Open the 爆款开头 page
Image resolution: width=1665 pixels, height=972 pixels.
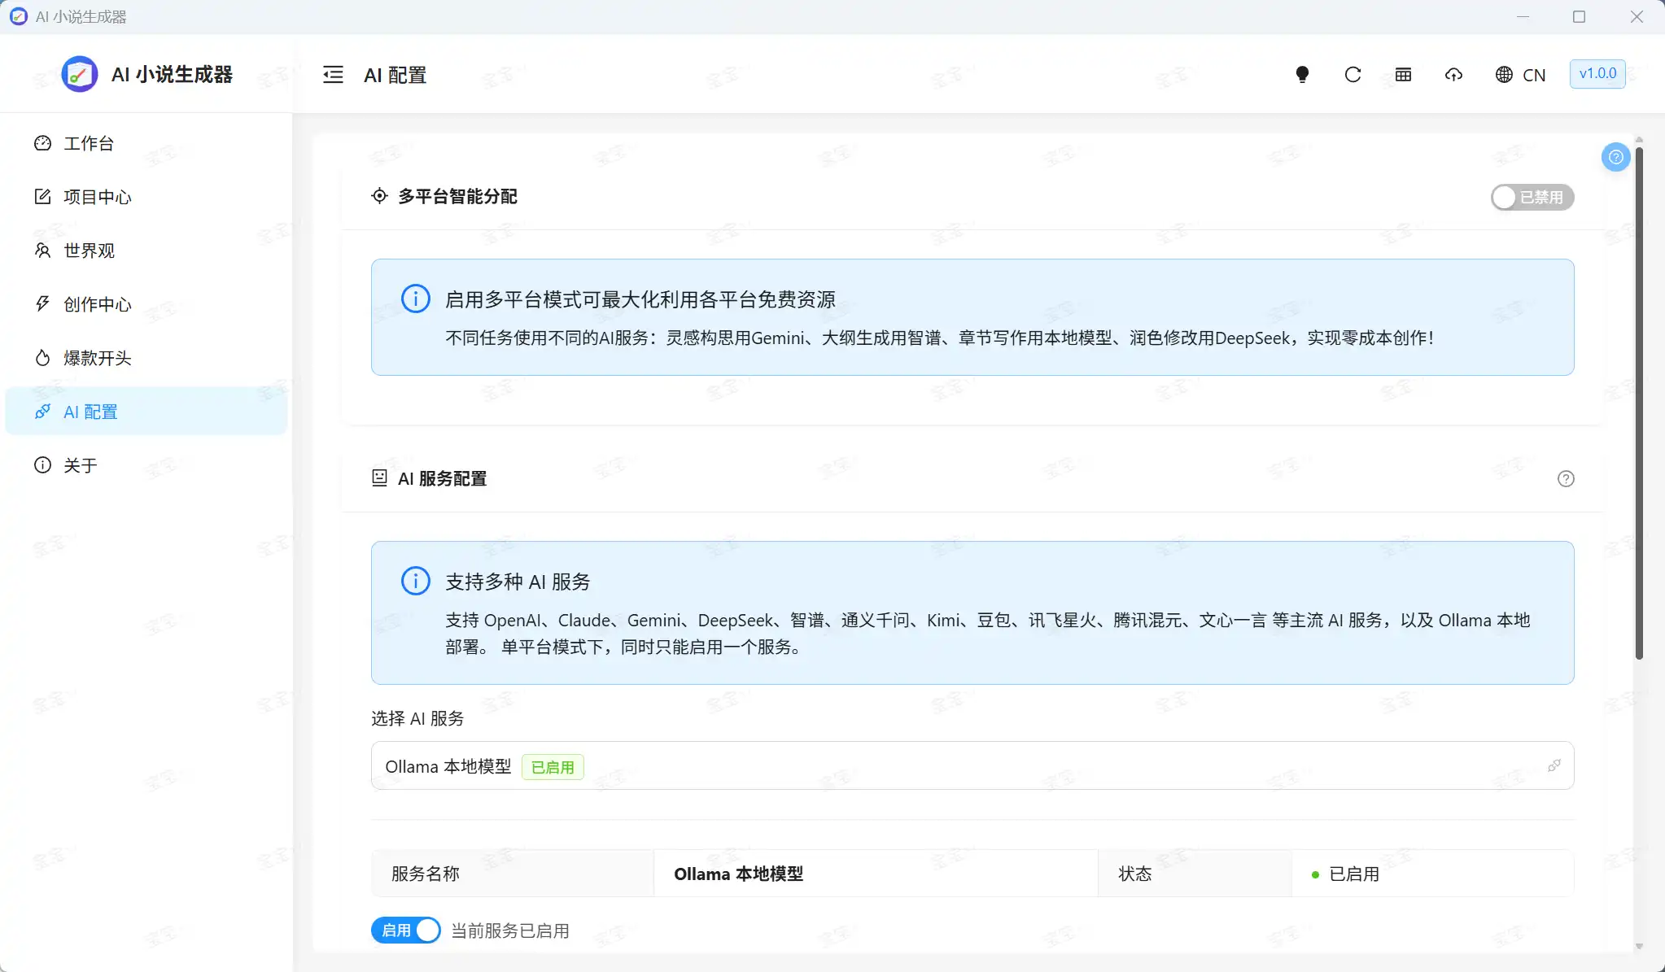point(96,358)
